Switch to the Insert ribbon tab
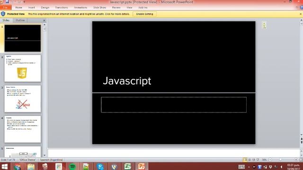This screenshot has width=303, height=170. pos(32,8)
